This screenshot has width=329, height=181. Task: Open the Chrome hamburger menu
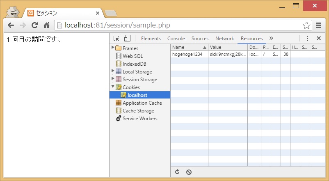[x=318, y=25]
